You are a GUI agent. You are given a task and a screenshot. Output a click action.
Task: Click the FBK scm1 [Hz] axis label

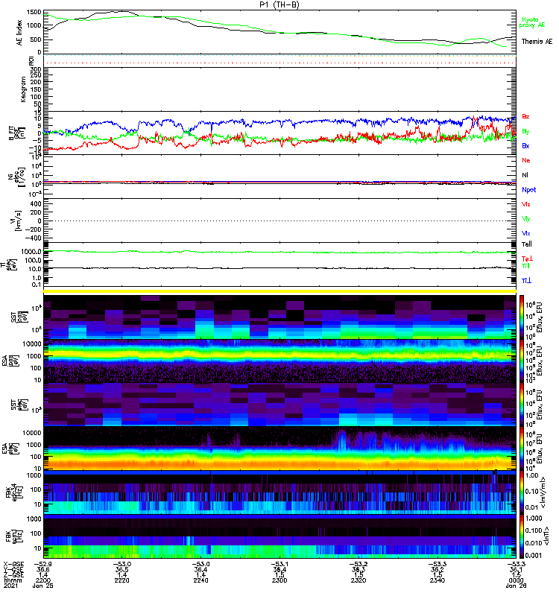tap(13, 536)
